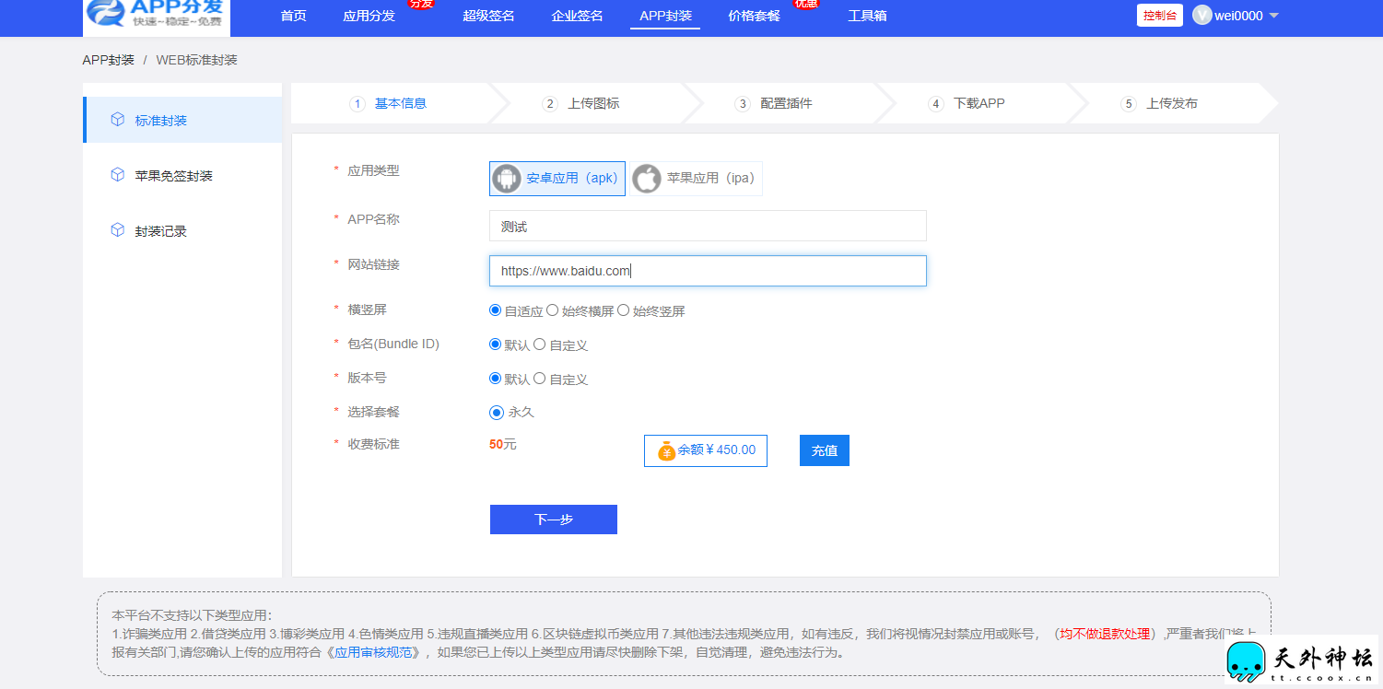The height and width of the screenshot is (689, 1383).
Task: Go to 上传图标 step tab
Action: tap(593, 104)
